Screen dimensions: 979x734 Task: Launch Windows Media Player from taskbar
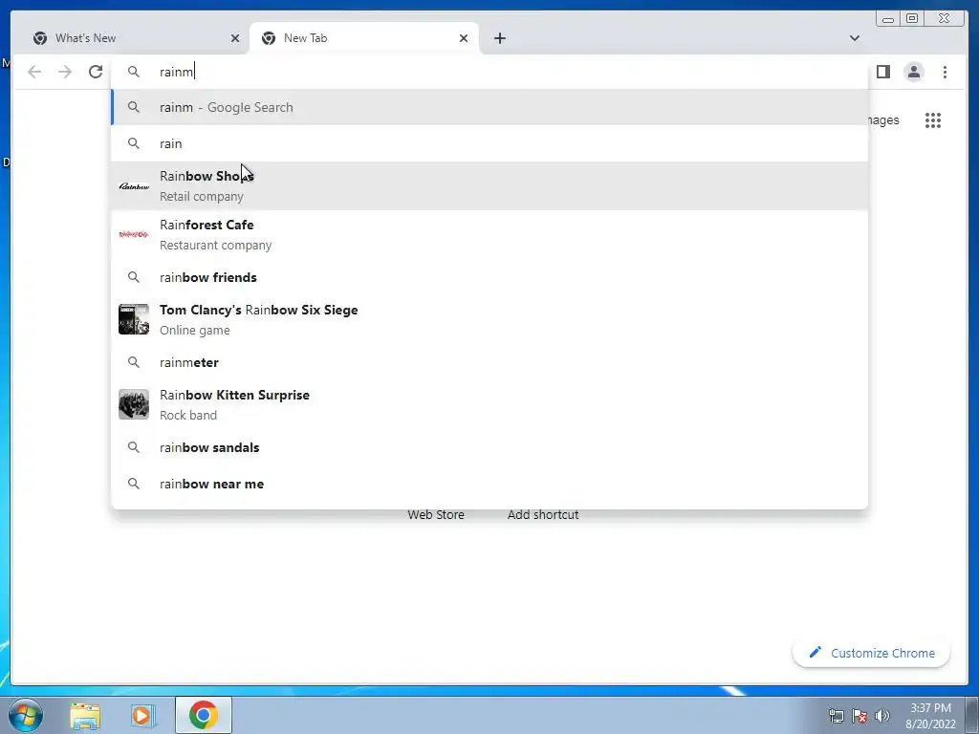coord(142,716)
